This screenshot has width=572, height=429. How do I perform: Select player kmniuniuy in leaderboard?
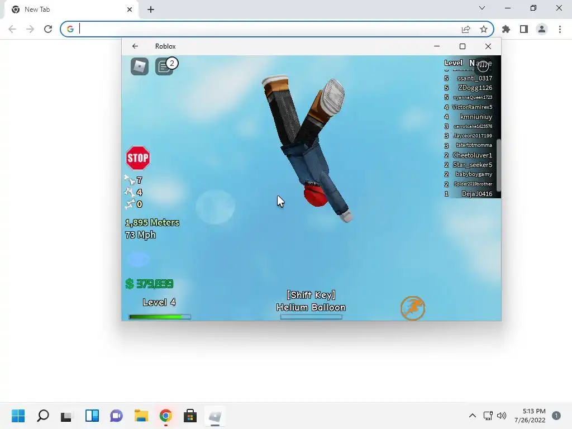tap(476, 117)
